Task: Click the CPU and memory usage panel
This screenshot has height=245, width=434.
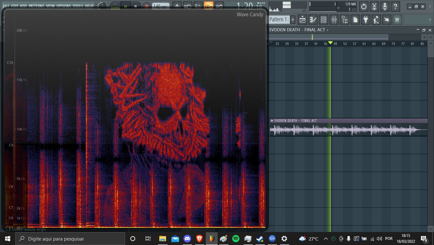Action: [x=333, y=7]
